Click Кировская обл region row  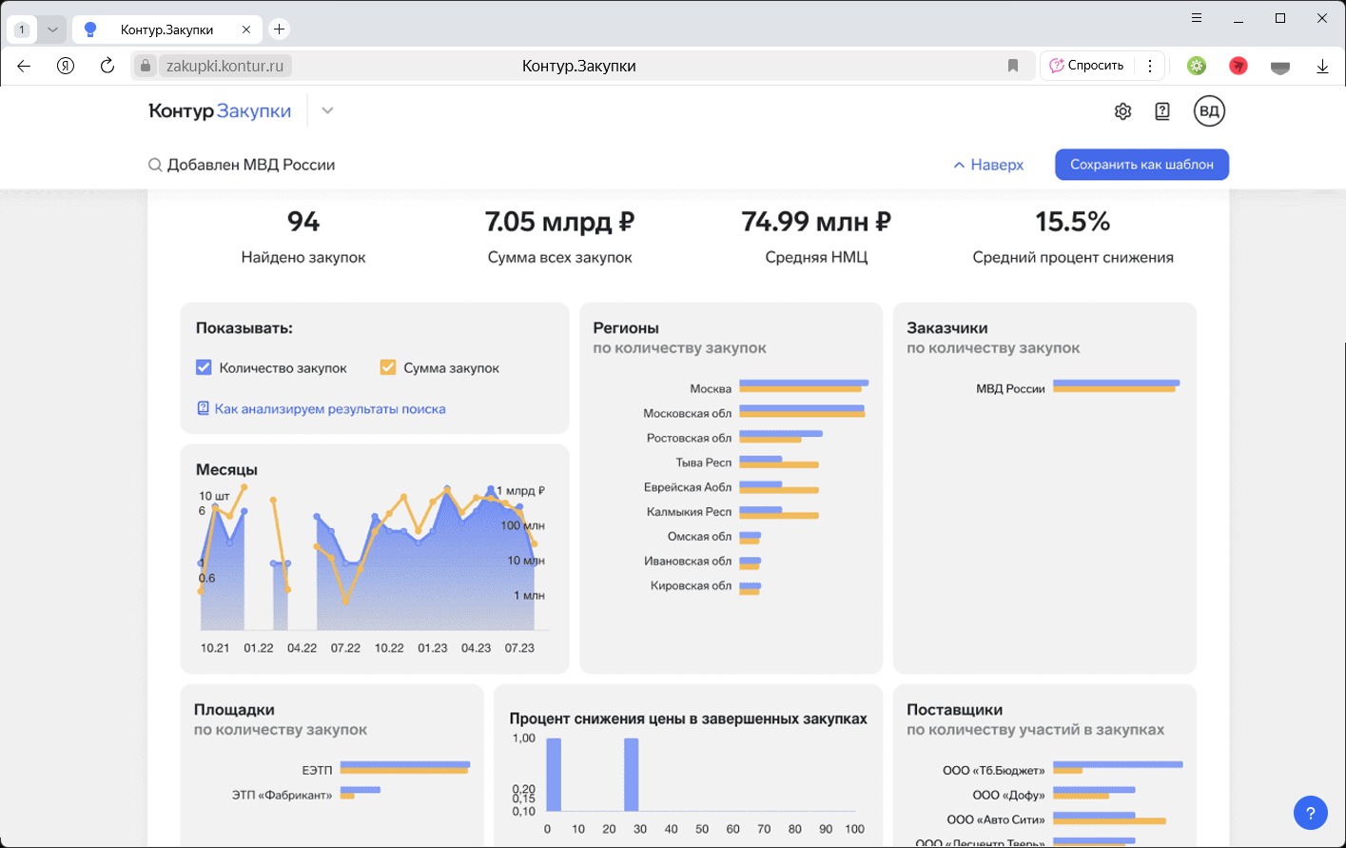point(706,586)
